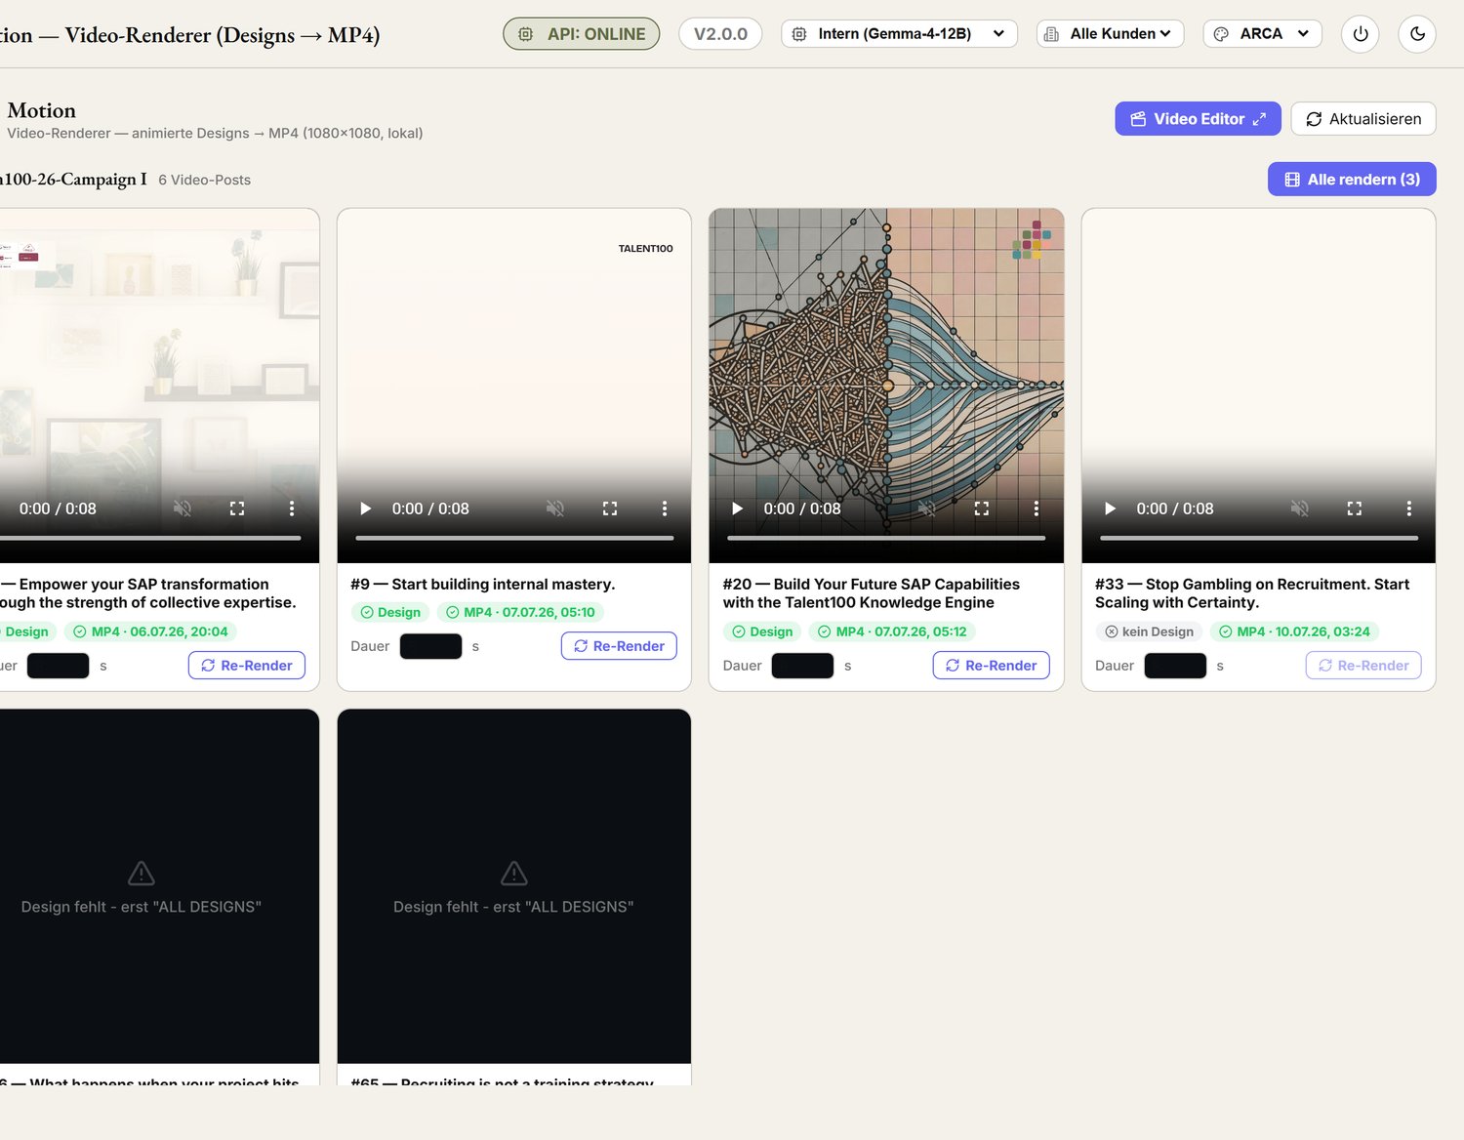Click the Motion page heading
1464x1140 pixels.
coord(41,110)
